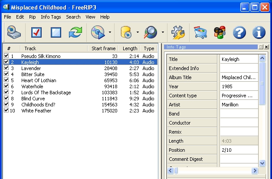Click the Album Title value field

[x=239, y=77]
